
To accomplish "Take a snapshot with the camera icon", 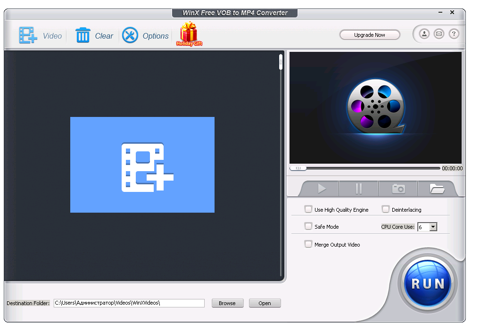I will pyautogui.click(x=398, y=189).
